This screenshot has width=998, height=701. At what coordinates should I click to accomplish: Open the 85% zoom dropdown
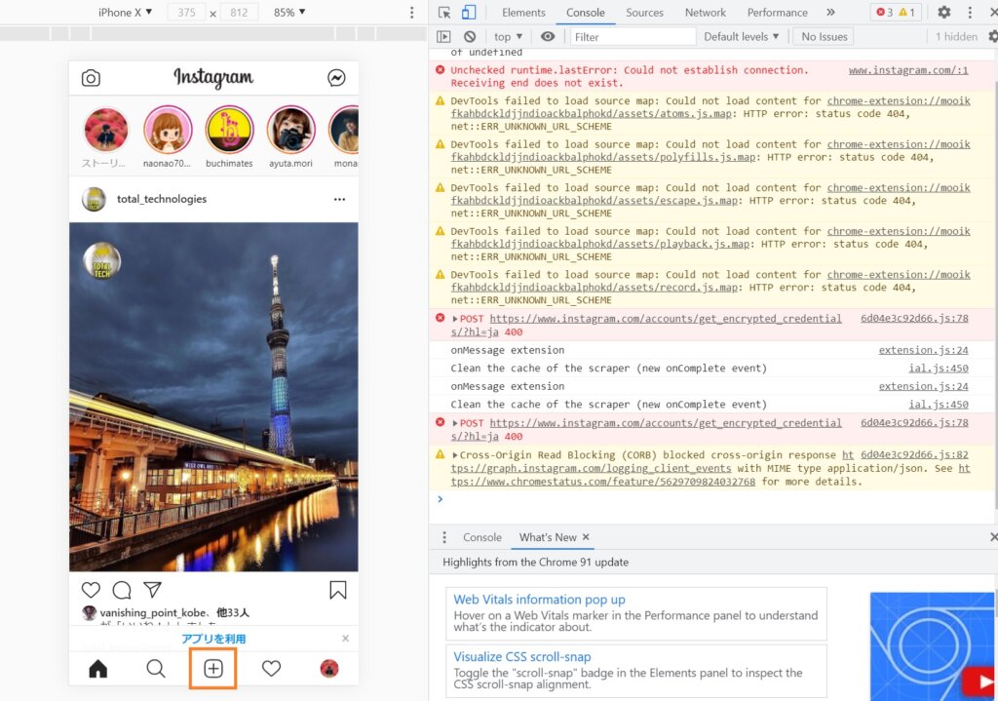point(289,12)
